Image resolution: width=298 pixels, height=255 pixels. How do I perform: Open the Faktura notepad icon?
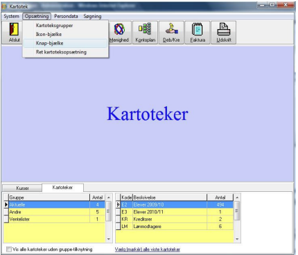coord(198,29)
